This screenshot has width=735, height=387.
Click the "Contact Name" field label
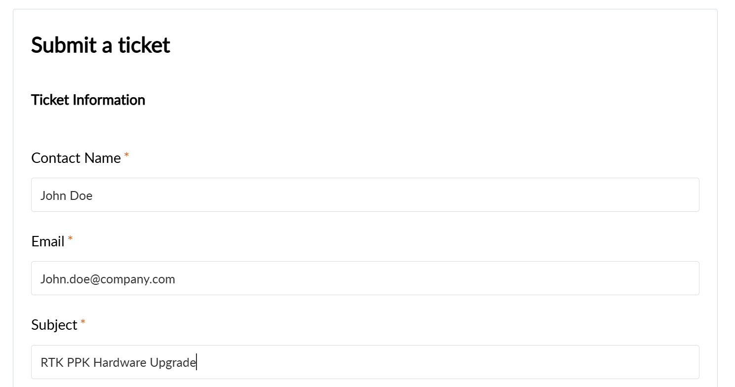coord(76,158)
